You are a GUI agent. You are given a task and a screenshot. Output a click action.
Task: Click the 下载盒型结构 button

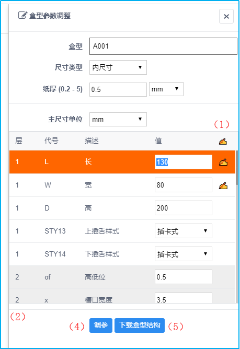click(x=140, y=325)
